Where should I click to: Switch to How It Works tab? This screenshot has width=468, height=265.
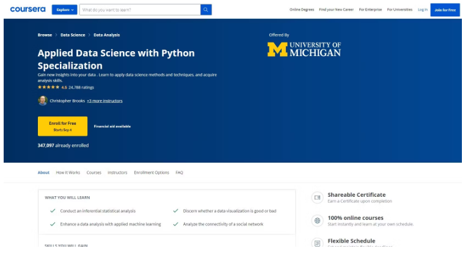pyautogui.click(x=68, y=172)
